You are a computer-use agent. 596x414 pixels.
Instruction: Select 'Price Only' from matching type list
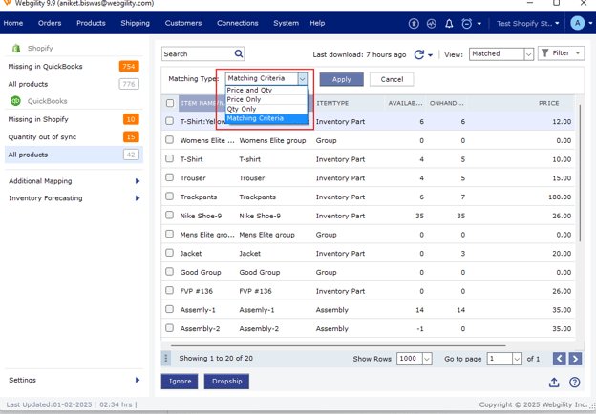(245, 99)
